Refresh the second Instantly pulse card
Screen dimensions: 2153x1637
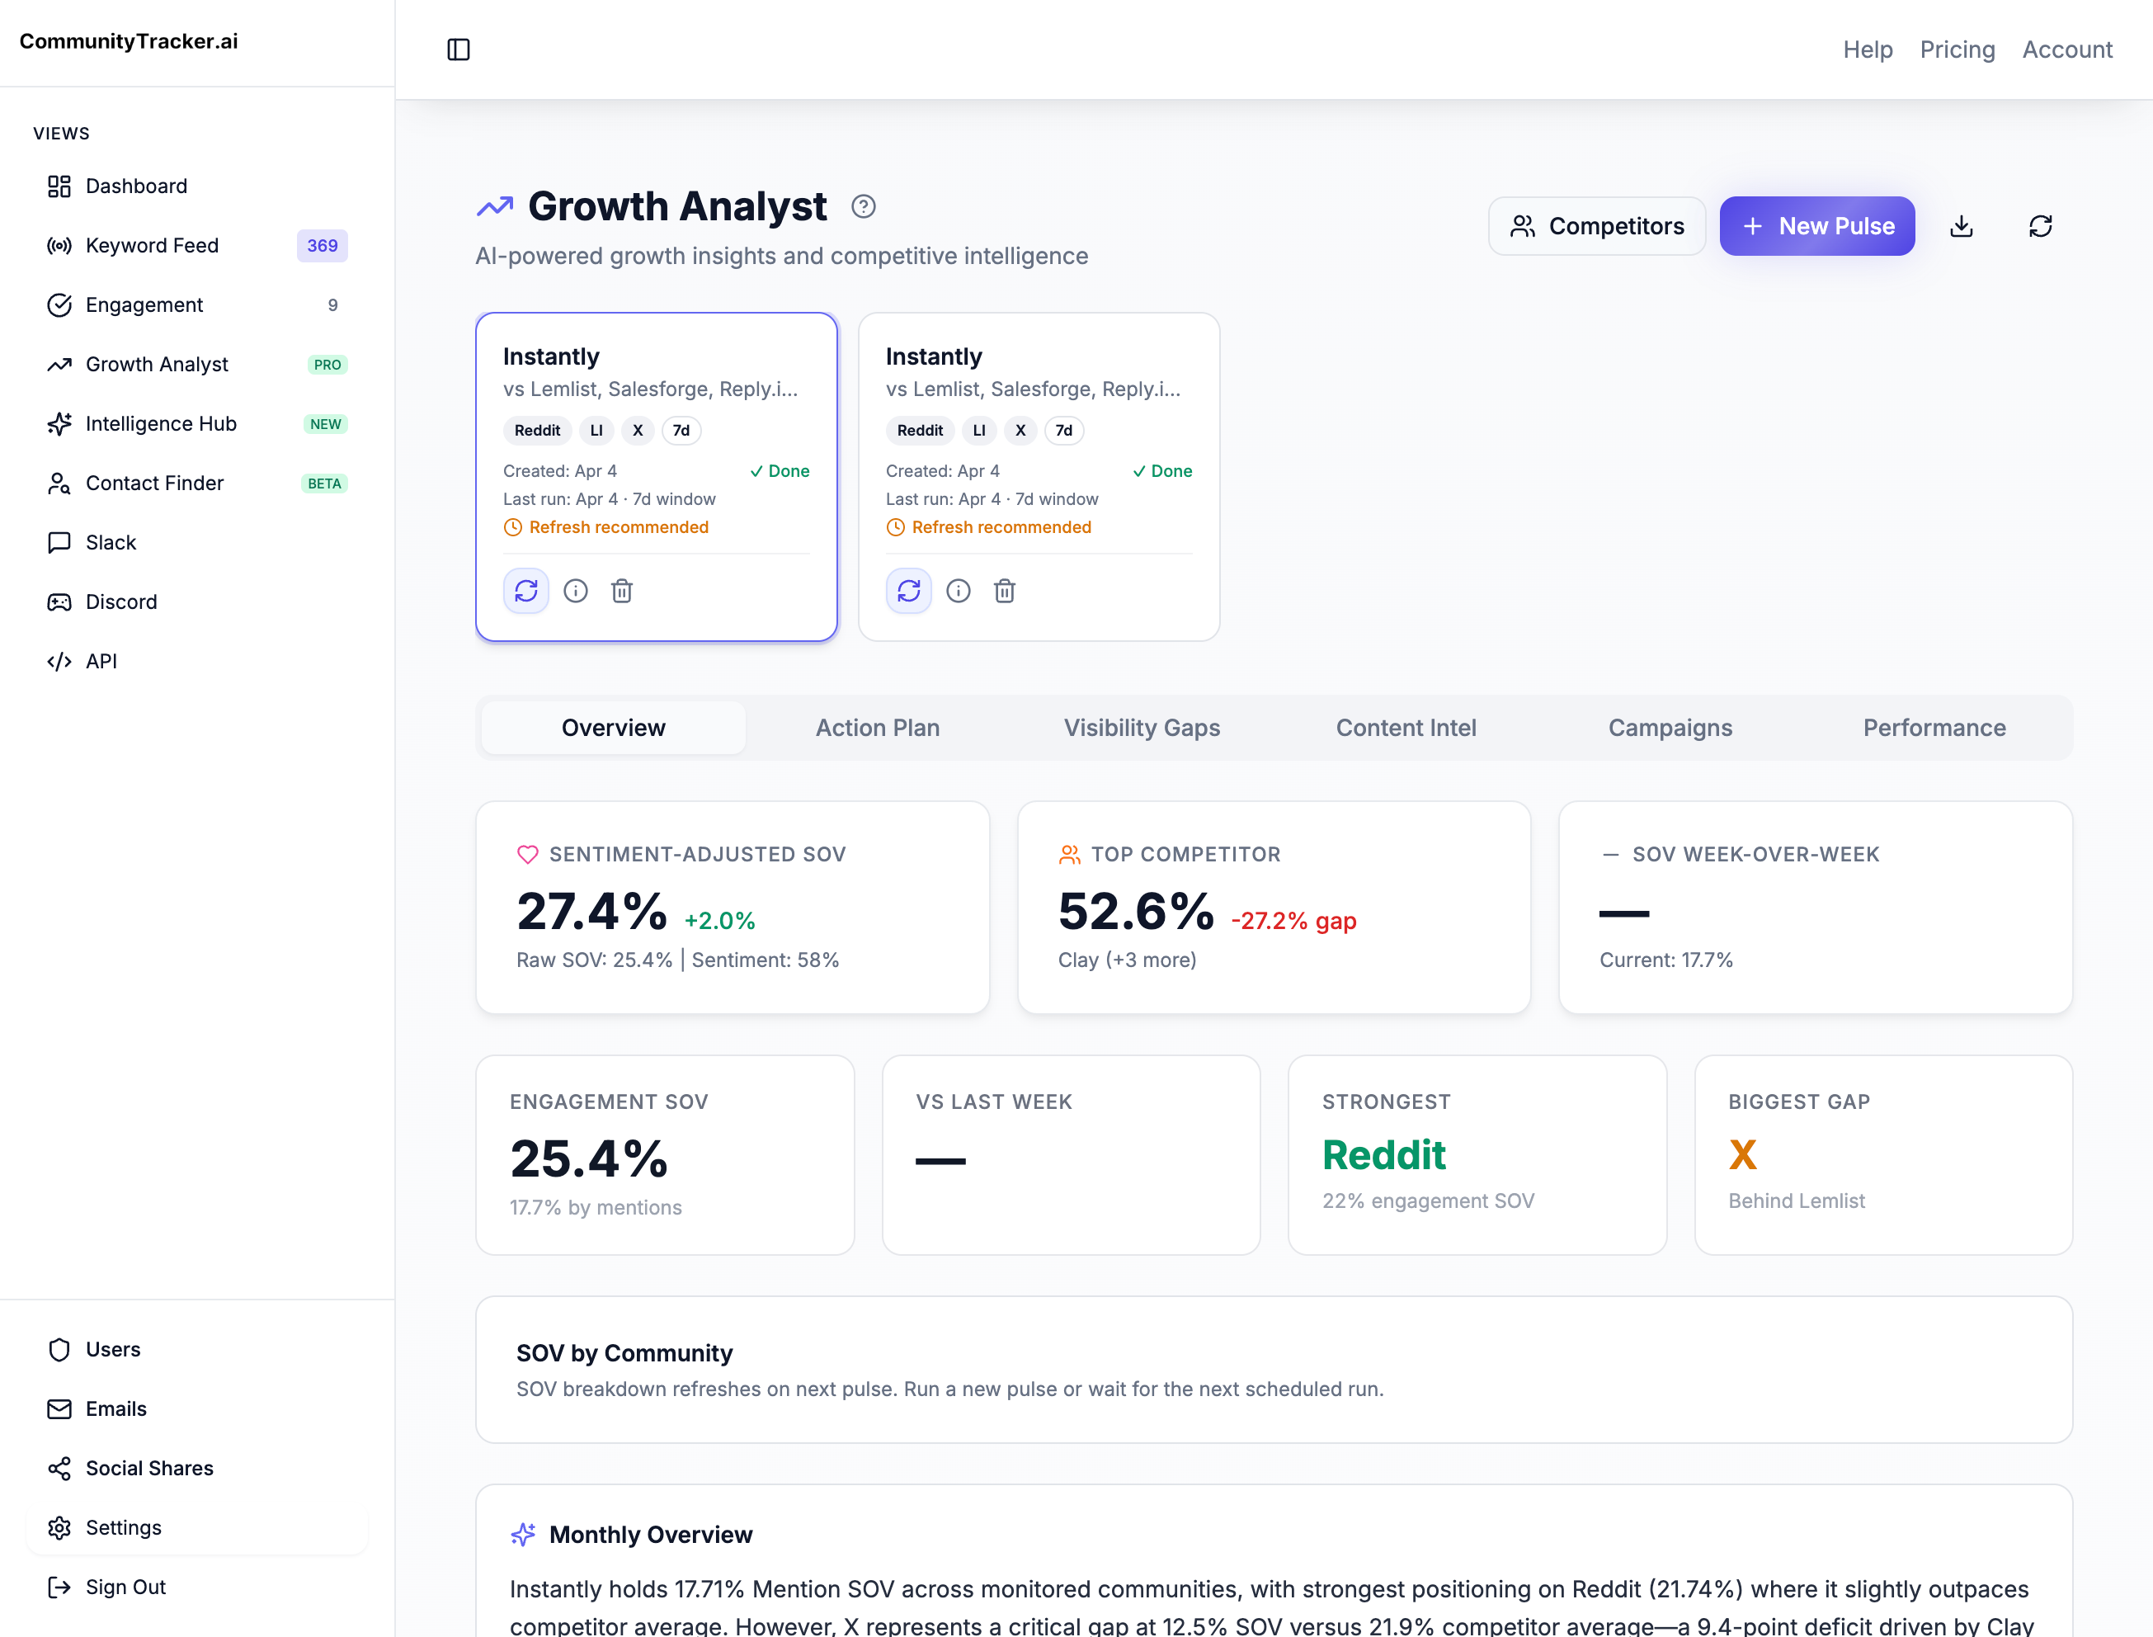[909, 591]
